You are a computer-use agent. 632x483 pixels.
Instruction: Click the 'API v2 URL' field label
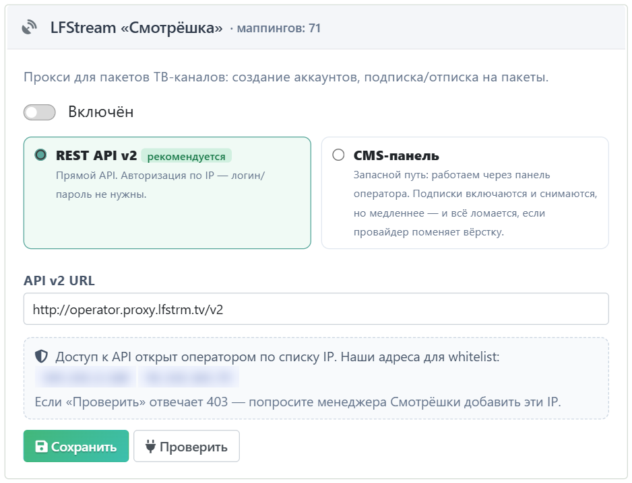point(59,281)
